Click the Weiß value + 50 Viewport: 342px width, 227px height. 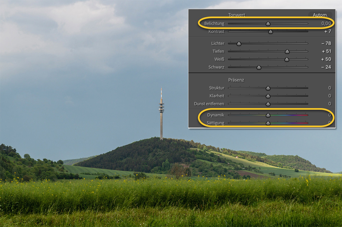click(x=326, y=59)
